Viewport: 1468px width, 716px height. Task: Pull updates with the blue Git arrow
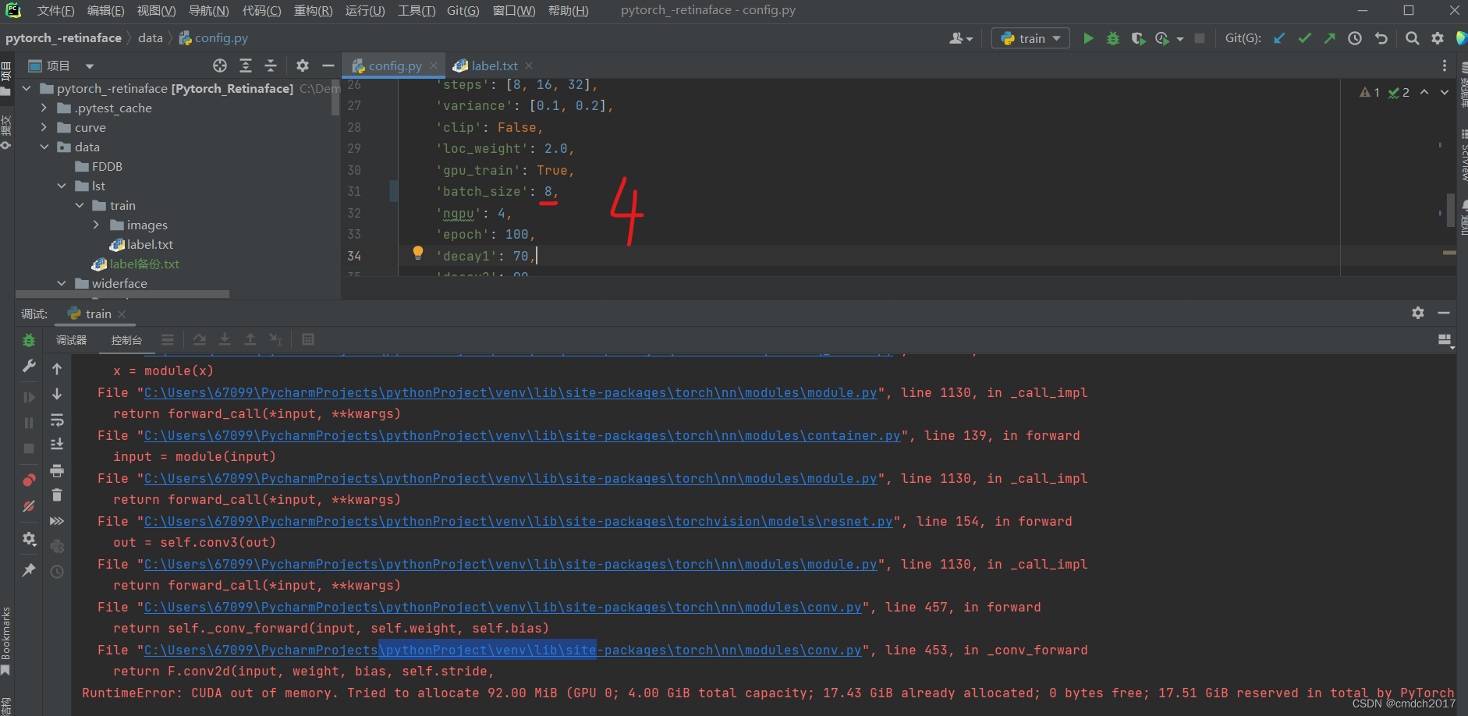tap(1279, 37)
